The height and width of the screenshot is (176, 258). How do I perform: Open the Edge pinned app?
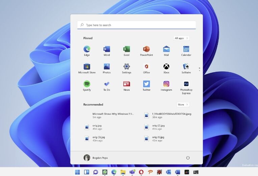(87, 51)
